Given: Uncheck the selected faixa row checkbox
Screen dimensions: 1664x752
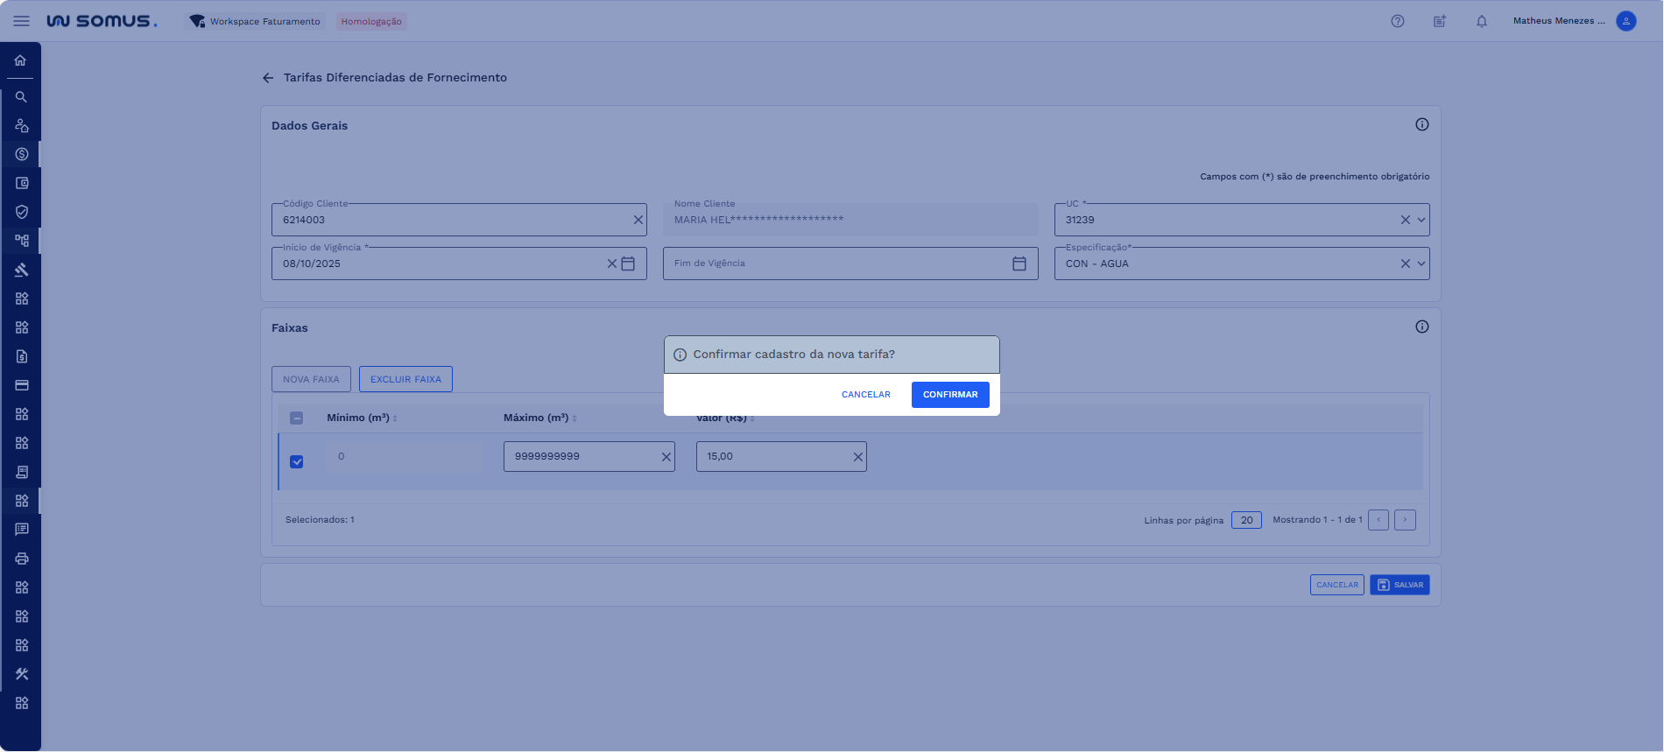Looking at the screenshot, I should point(297,461).
